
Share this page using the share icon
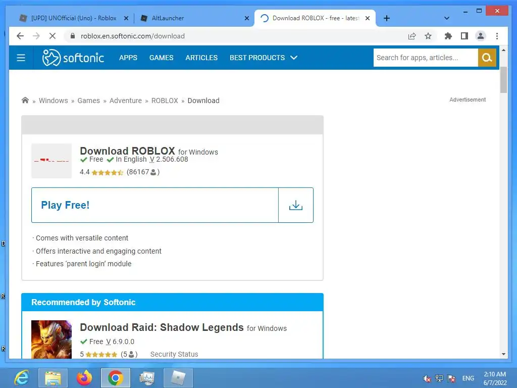point(412,36)
